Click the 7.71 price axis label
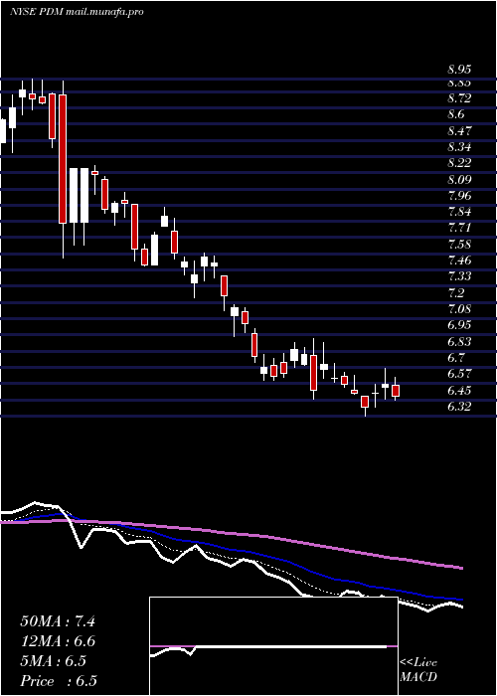 (x=459, y=228)
